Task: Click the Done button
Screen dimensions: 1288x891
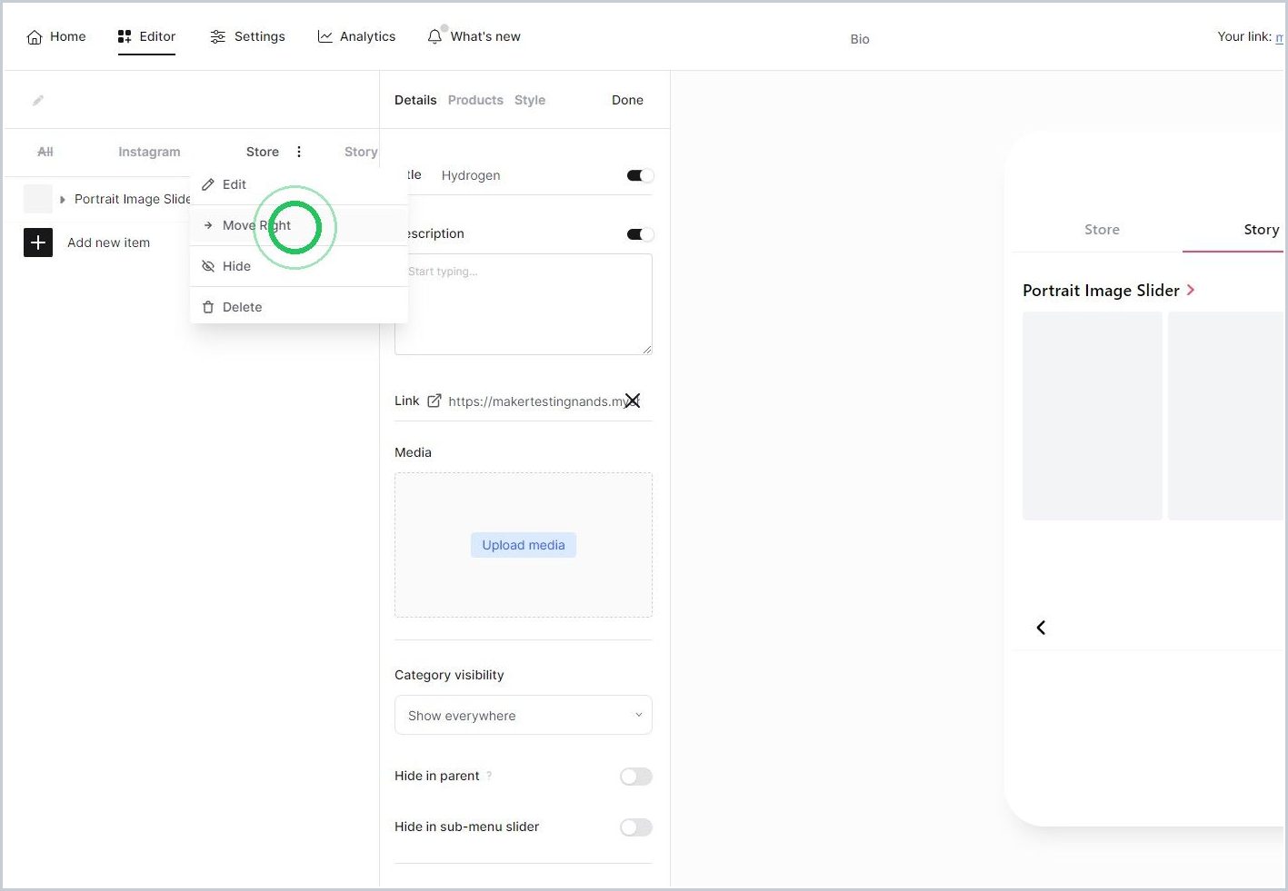Action: (627, 100)
